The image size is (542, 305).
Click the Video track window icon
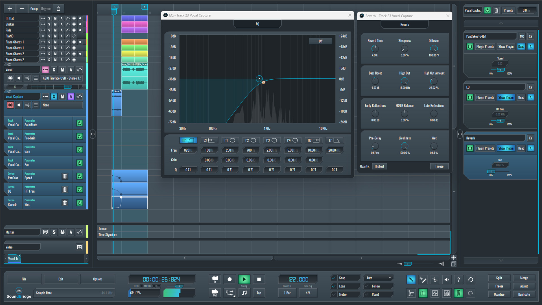79,247
